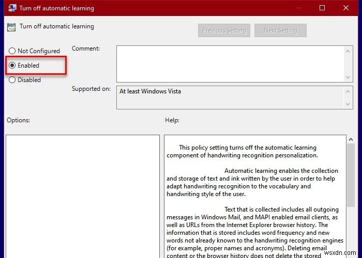
Task: Close the Turn off automatic learning window
Action: point(346,8)
